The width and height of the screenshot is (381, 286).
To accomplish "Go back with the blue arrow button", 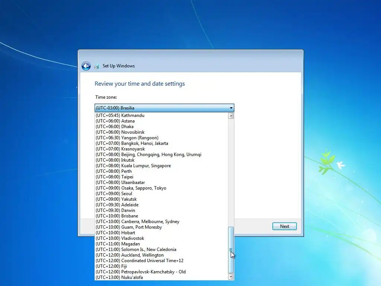I will click(x=86, y=66).
